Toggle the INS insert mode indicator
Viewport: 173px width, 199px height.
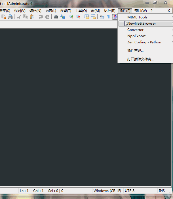162,190
